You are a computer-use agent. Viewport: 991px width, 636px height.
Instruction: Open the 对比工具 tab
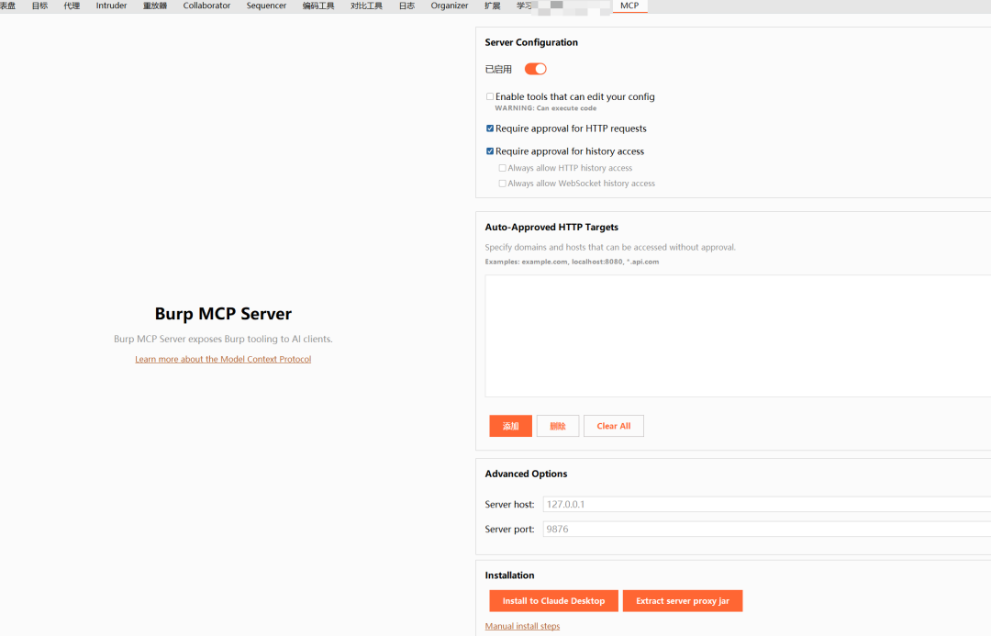point(366,6)
